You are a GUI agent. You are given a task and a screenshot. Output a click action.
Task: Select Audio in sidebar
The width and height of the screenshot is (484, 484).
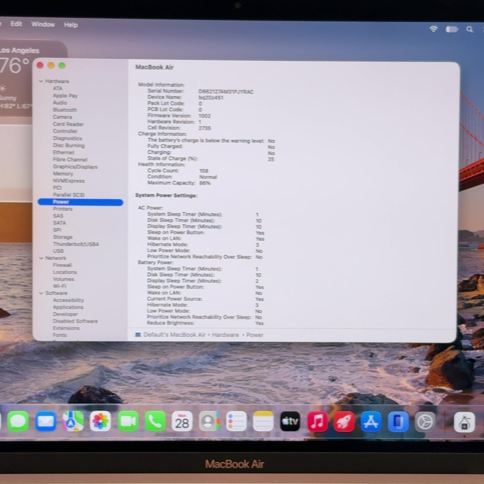pos(60,102)
